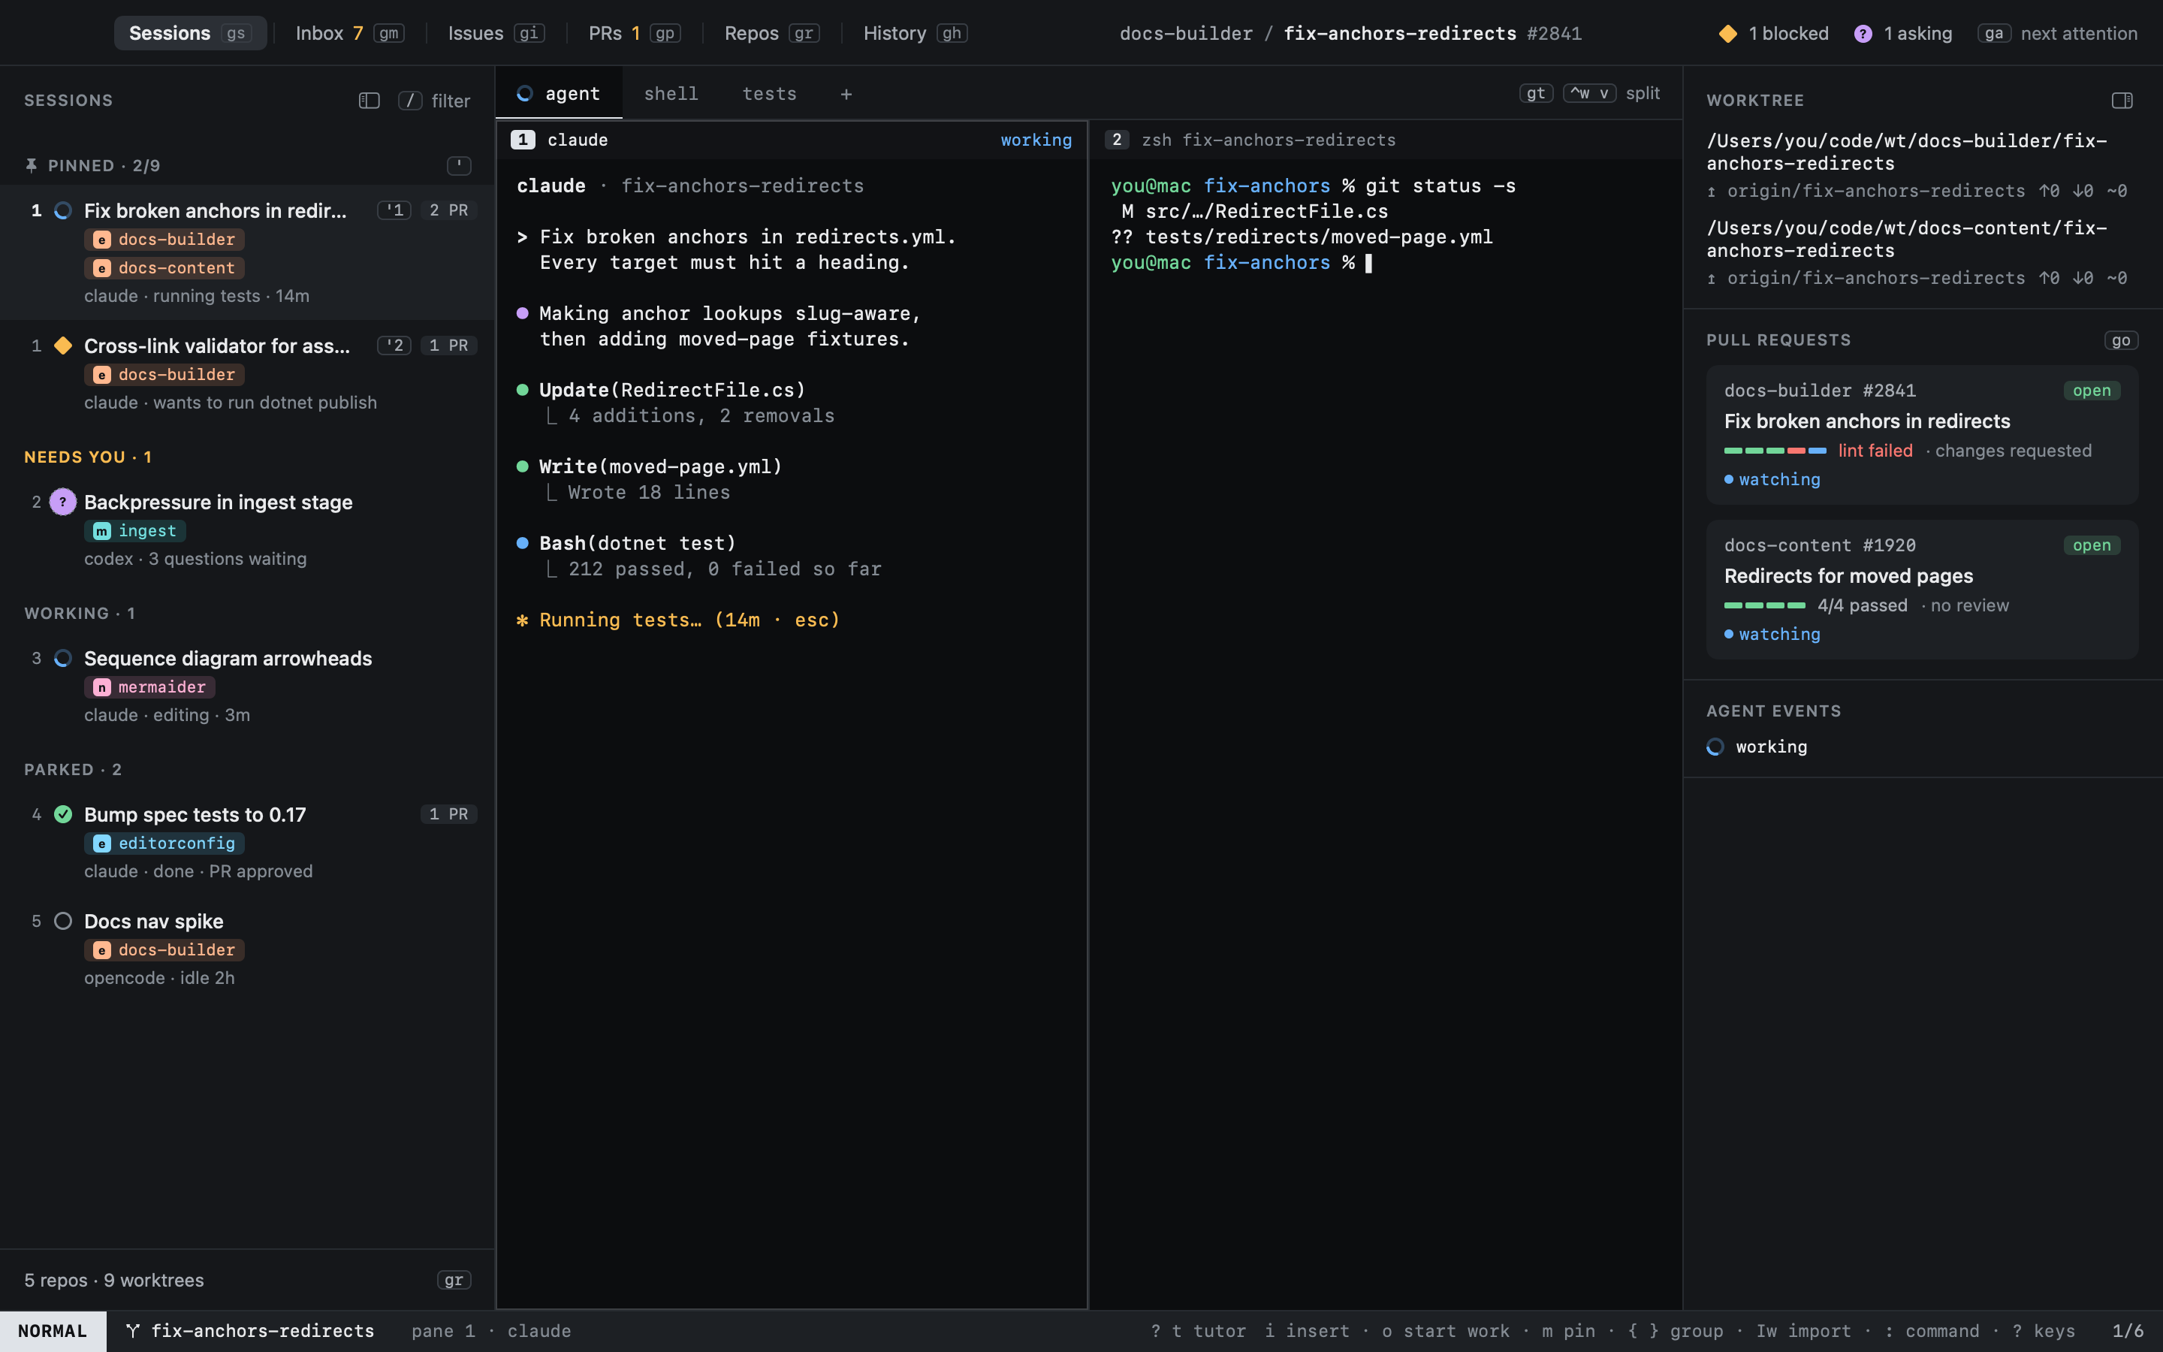Click the filter sessions button

pos(434,101)
